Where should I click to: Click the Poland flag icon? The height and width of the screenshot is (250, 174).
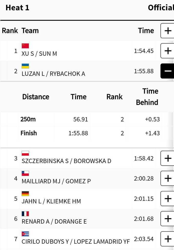click(25, 153)
